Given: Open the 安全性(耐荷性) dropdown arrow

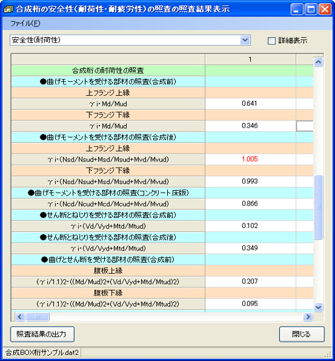Looking at the screenshot, I should pos(245,41).
